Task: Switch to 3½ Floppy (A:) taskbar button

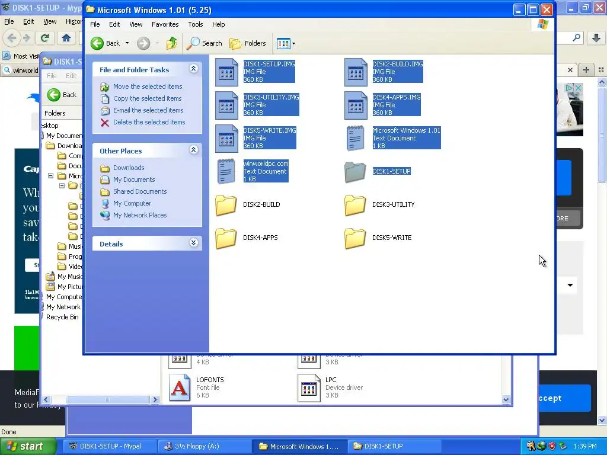Action: pyautogui.click(x=205, y=446)
